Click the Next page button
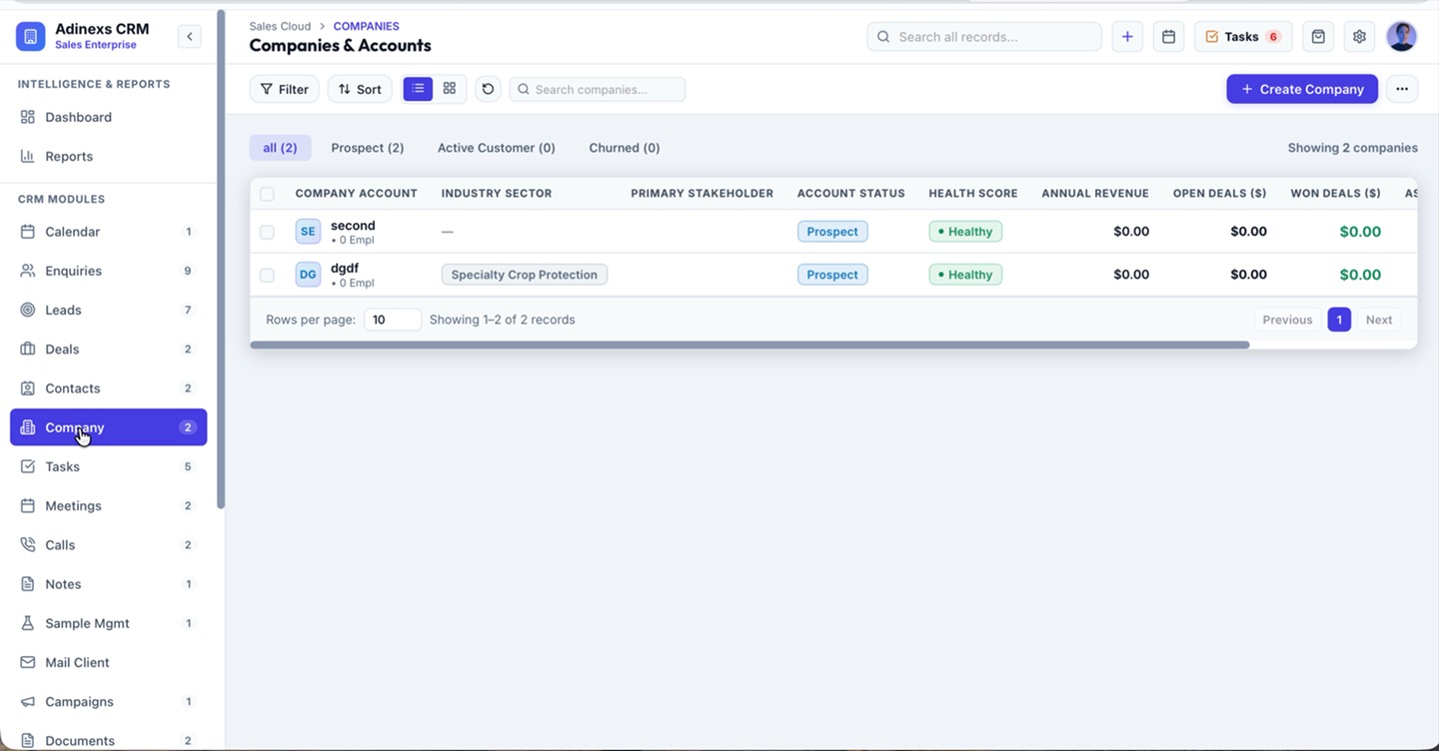The height and width of the screenshot is (751, 1439). (x=1379, y=320)
